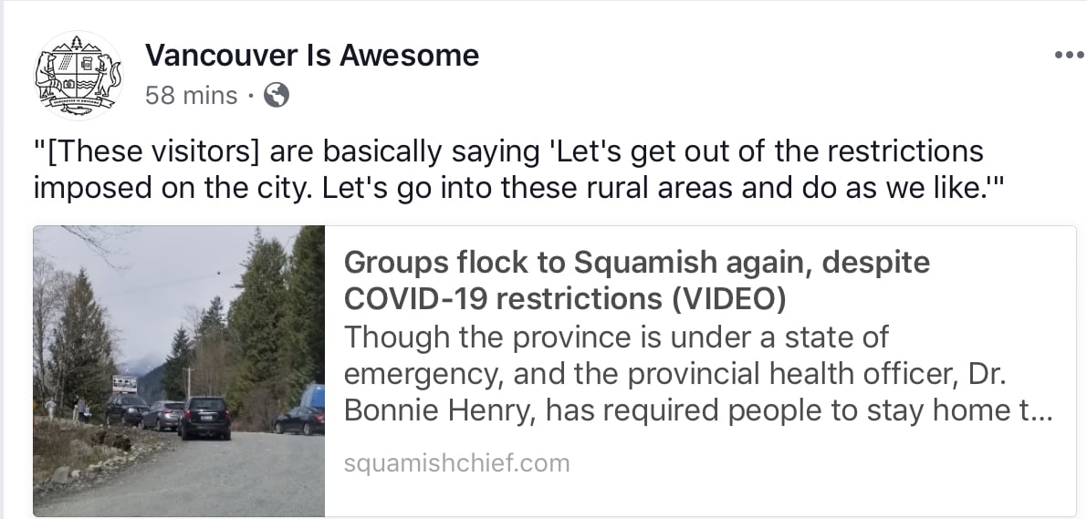Click the globe public-audience icon
Screen dimensions: 1087x519
(x=276, y=95)
